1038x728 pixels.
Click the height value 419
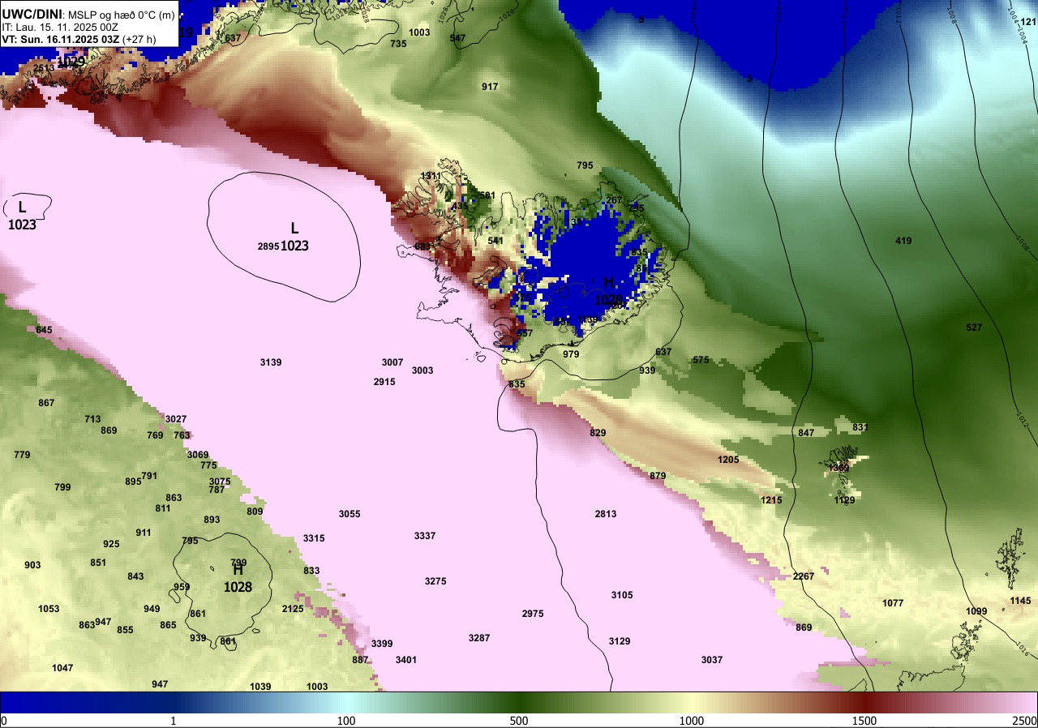(903, 241)
